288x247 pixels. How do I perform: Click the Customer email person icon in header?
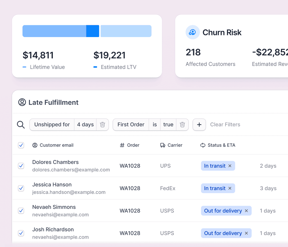[x=35, y=145]
